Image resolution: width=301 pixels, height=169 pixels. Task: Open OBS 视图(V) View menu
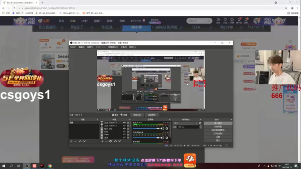coord(90,47)
